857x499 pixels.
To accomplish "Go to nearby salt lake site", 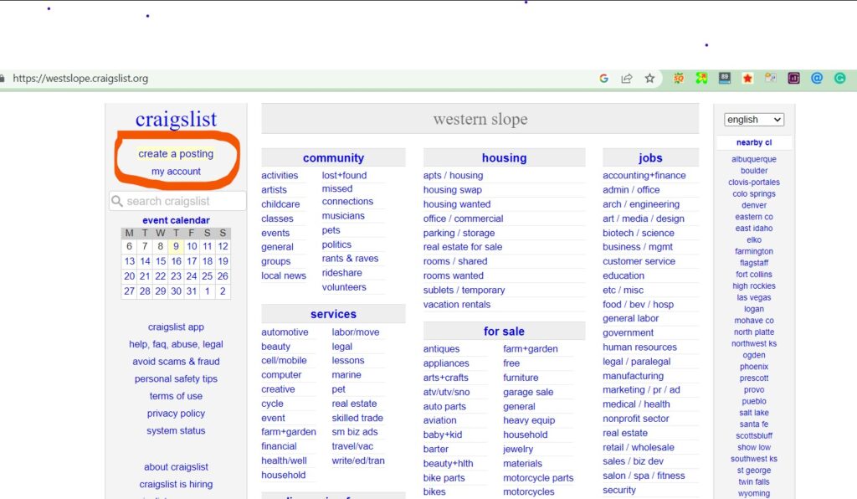I will [754, 413].
